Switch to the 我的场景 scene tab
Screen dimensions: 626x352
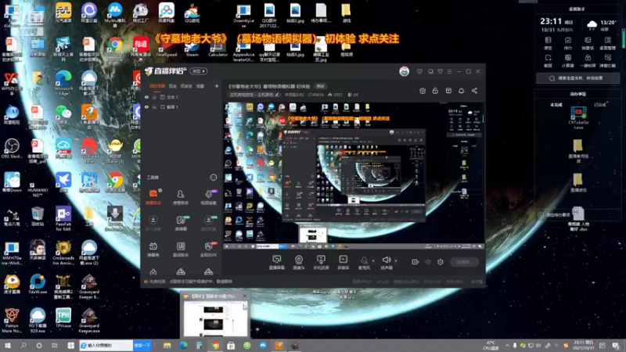[x=157, y=86]
